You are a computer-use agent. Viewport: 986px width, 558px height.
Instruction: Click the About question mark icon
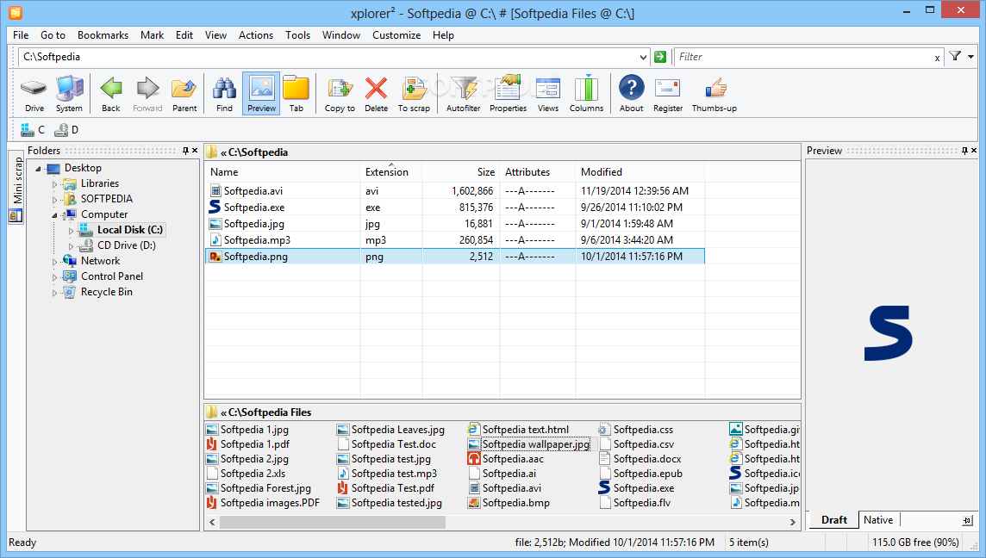click(632, 94)
